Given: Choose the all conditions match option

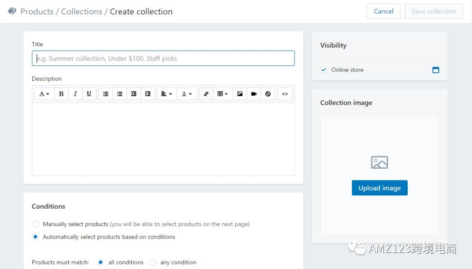Looking at the screenshot, I should point(101,262).
